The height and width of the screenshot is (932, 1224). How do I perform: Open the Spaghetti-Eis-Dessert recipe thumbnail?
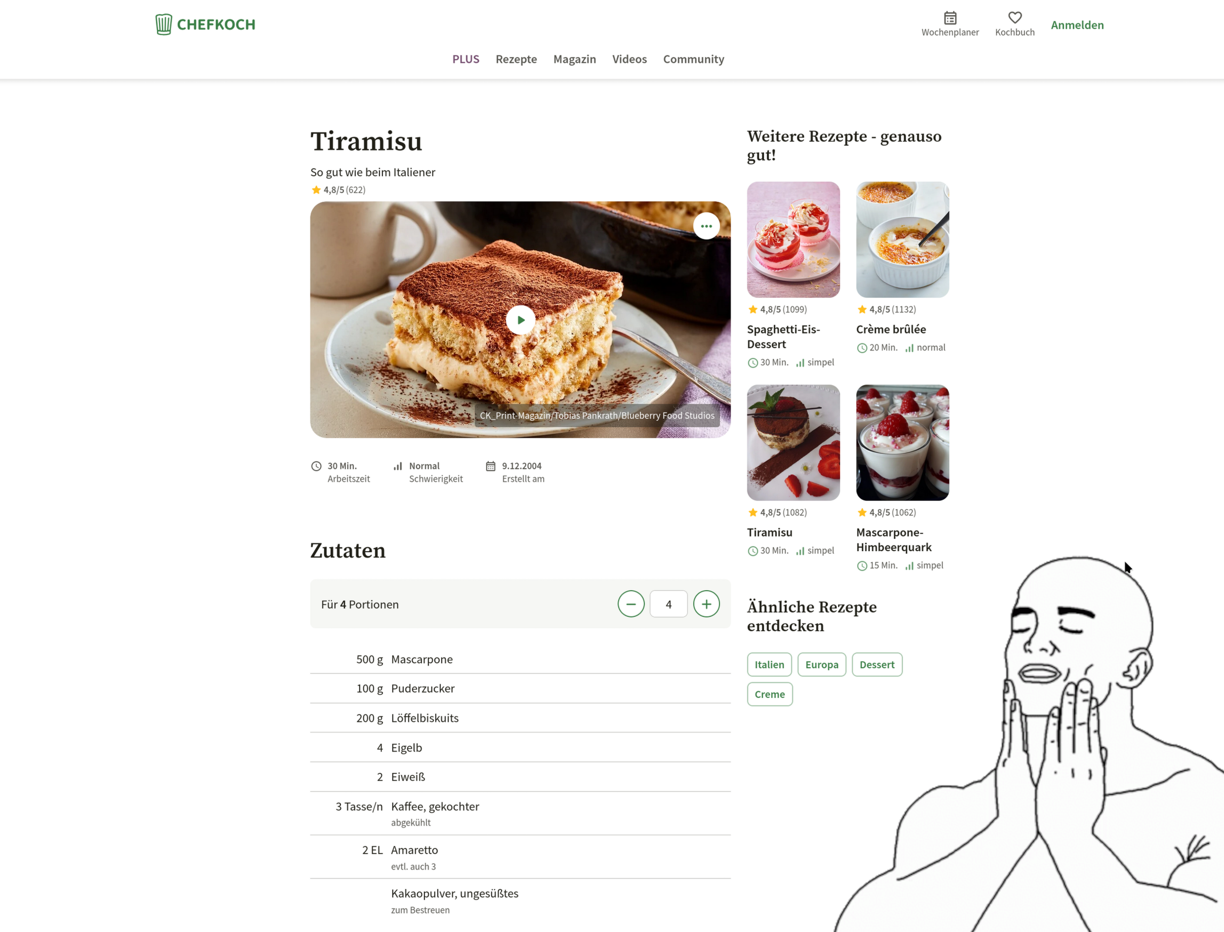click(x=793, y=240)
